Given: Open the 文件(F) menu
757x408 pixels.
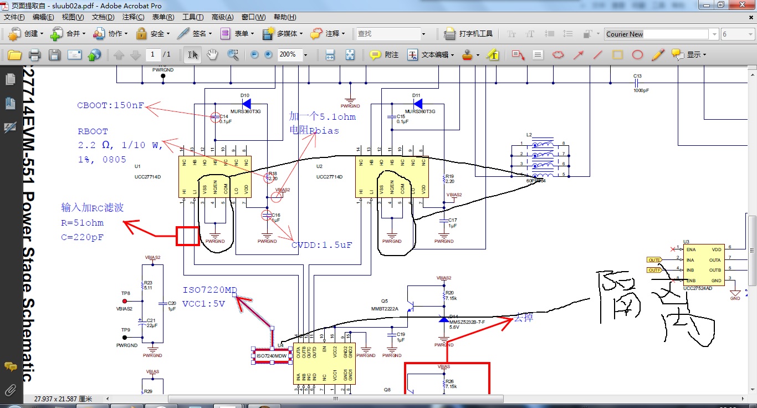Looking at the screenshot, I should (14, 17).
